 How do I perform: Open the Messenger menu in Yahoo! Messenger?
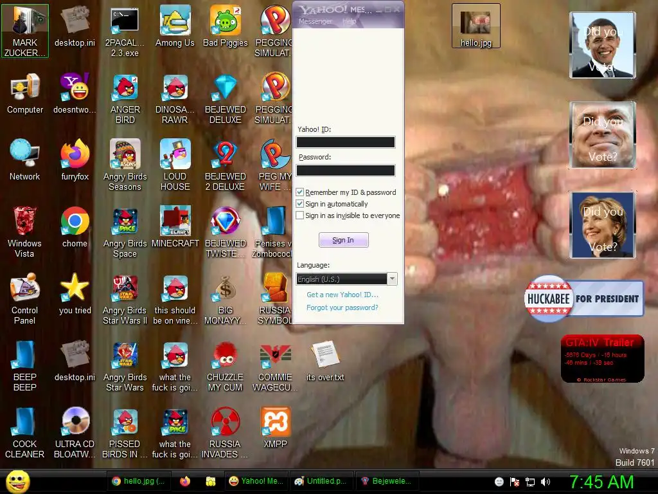[x=315, y=21]
